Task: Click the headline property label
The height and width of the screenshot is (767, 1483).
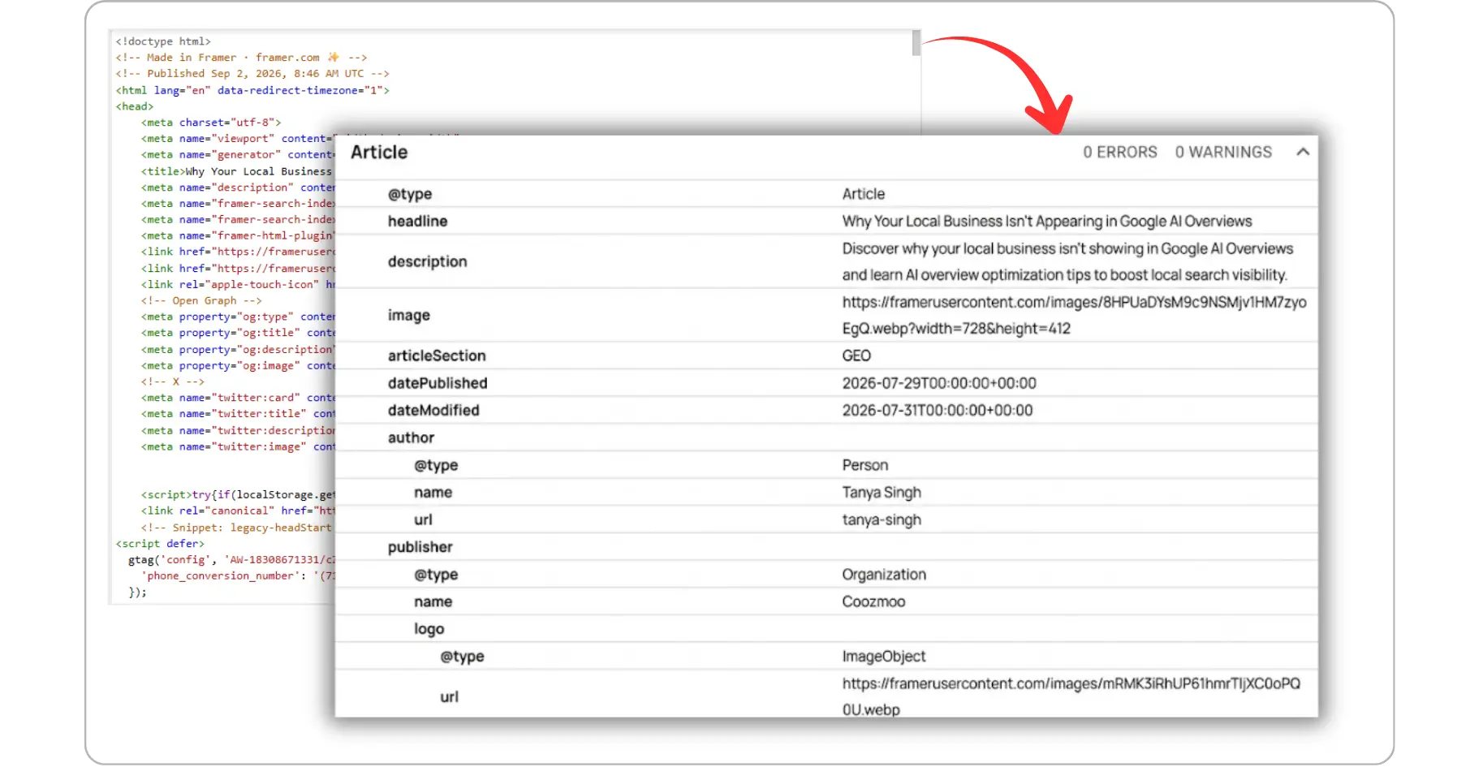Action: click(x=417, y=222)
